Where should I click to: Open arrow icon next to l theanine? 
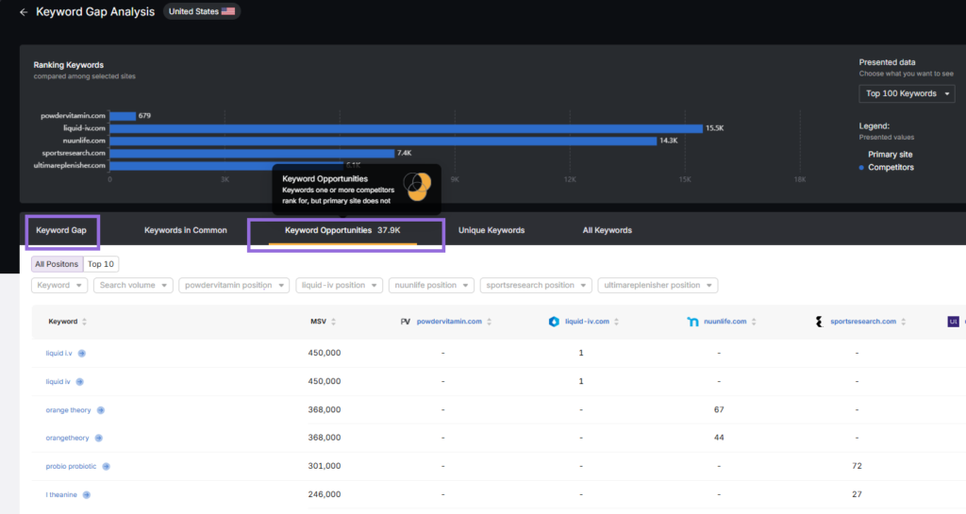click(86, 495)
